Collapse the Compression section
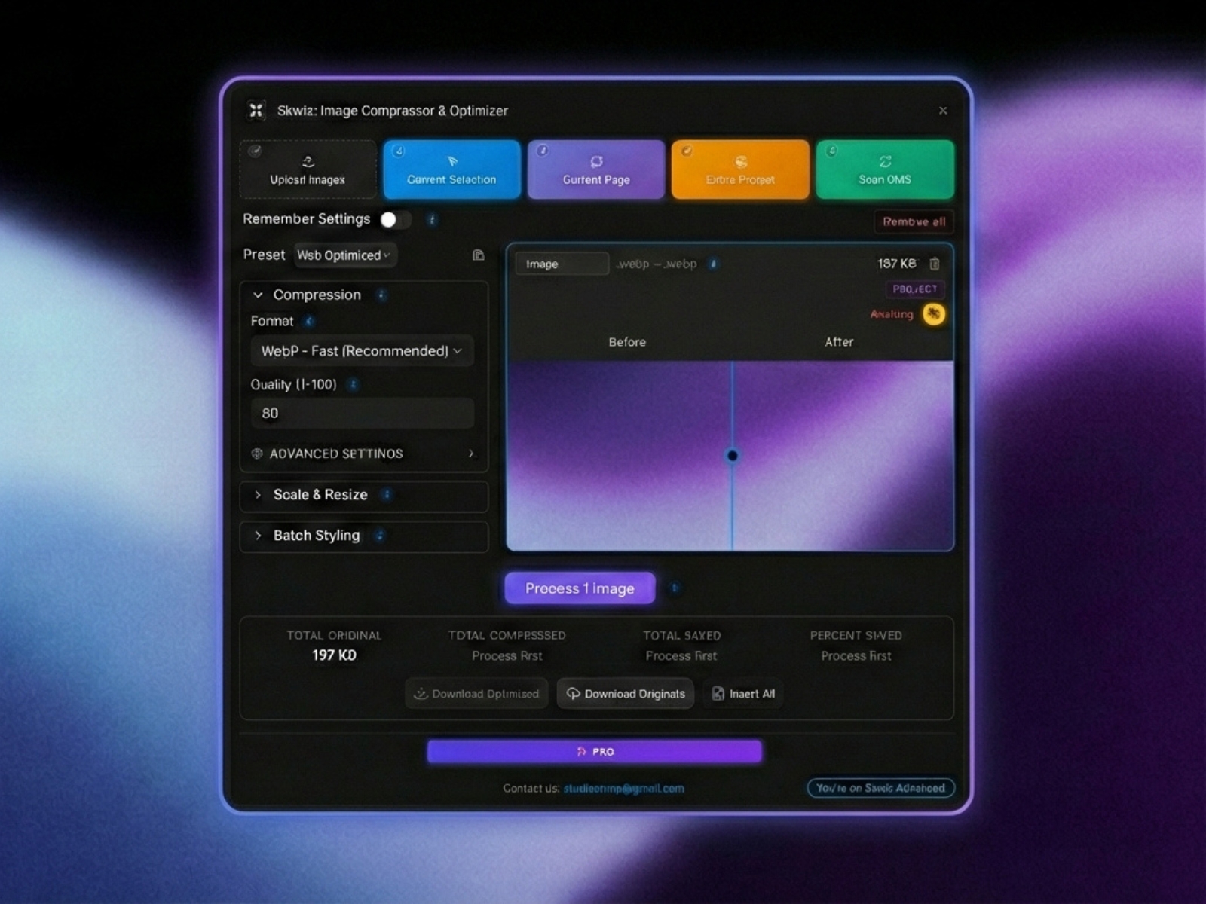1206x904 pixels. point(259,295)
